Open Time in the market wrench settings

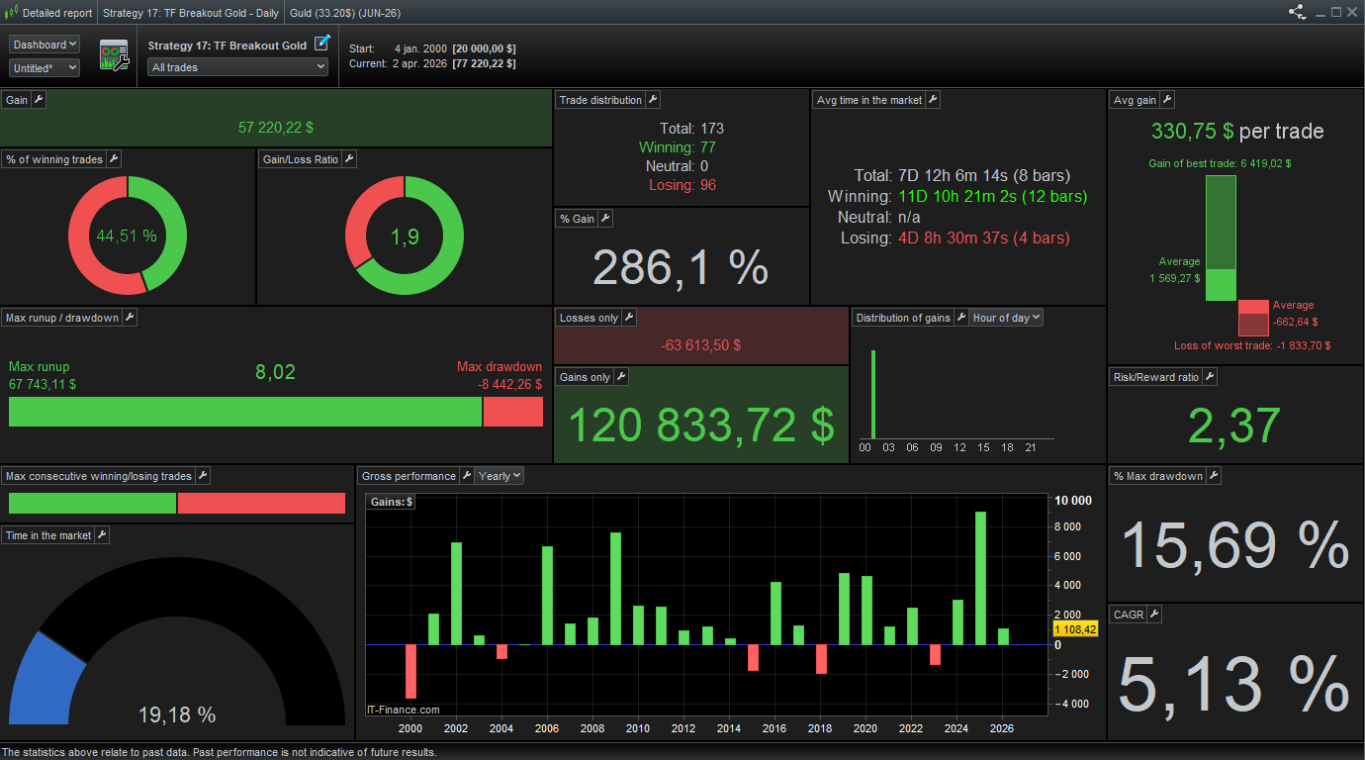tap(101, 535)
